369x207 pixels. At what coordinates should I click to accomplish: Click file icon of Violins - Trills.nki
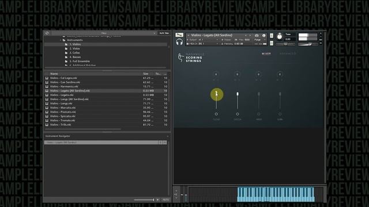tap(47, 125)
